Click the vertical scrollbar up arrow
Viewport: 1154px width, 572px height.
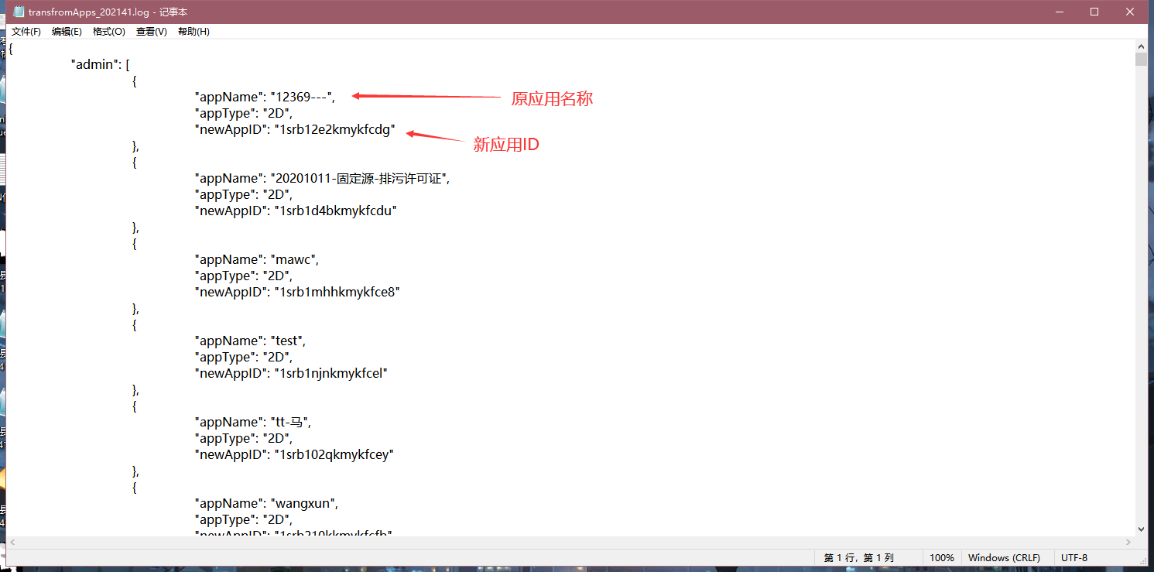1141,46
